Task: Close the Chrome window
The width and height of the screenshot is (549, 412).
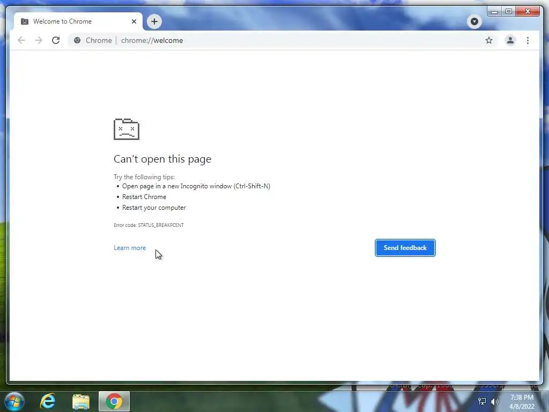Action: (528, 12)
